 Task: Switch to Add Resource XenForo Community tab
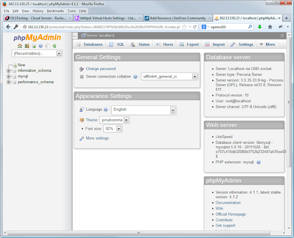[x=178, y=18]
